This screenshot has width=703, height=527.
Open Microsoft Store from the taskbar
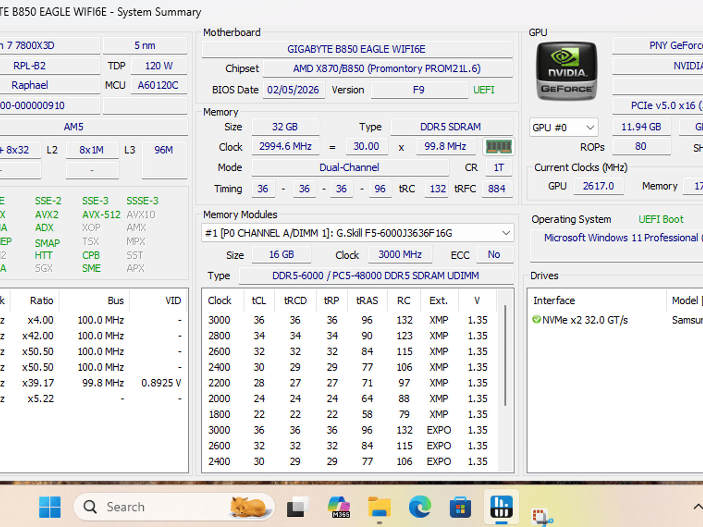(x=460, y=507)
